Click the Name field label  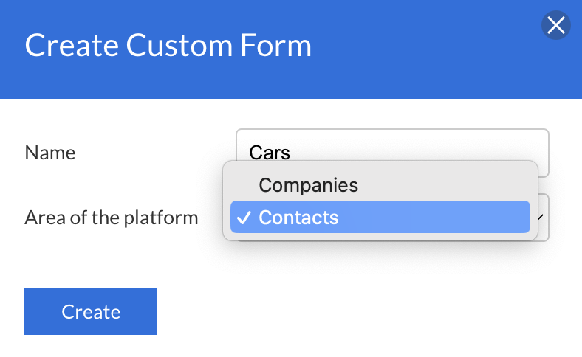[x=50, y=153]
